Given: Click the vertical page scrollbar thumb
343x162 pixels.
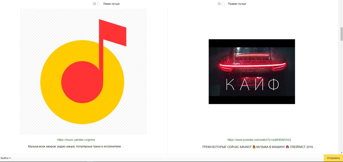Looking at the screenshot, I should 341,34.
